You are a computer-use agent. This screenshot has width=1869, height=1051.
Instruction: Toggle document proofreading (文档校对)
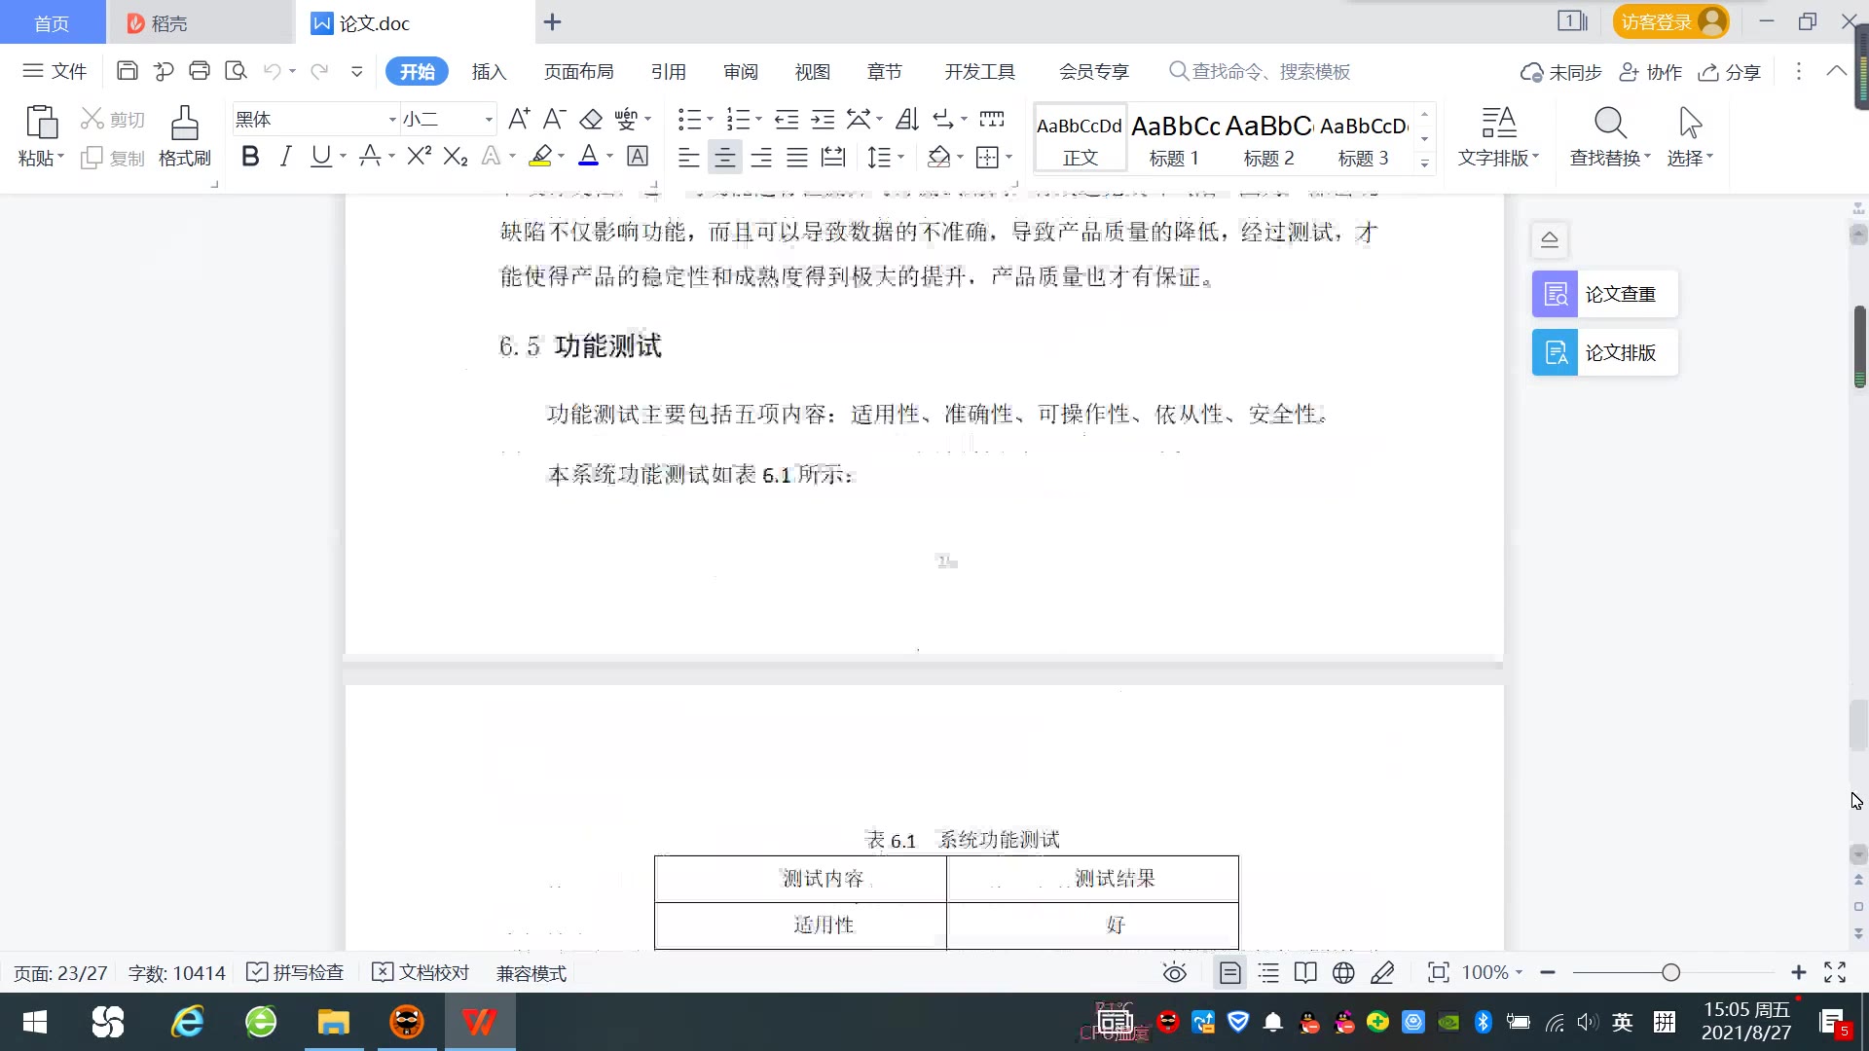(x=421, y=972)
